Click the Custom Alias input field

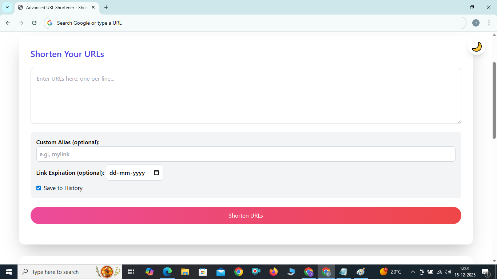click(x=246, y=154)
